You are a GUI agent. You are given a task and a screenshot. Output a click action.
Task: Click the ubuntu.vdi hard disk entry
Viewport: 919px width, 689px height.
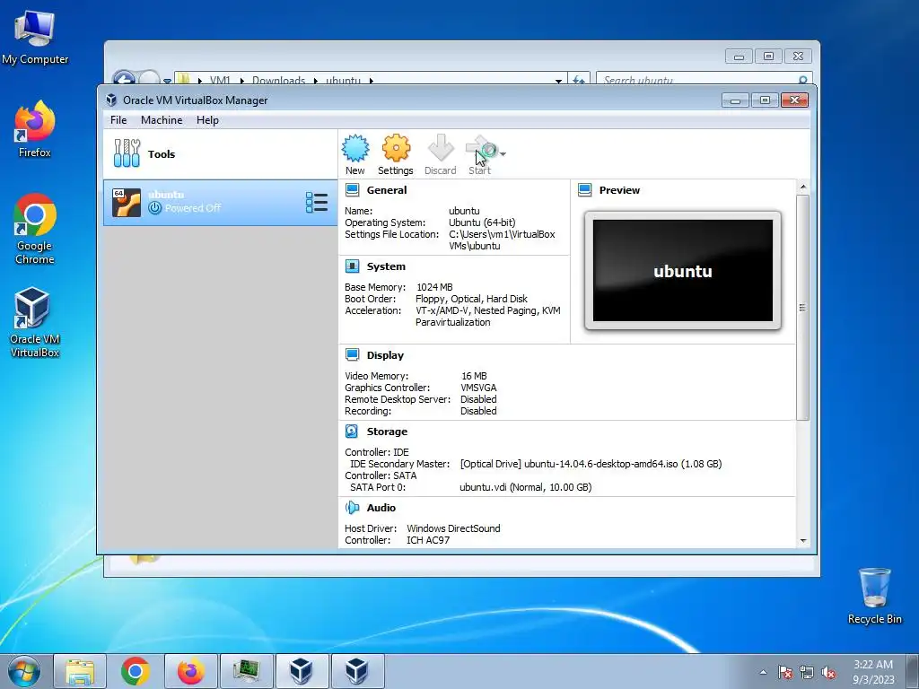526,487
